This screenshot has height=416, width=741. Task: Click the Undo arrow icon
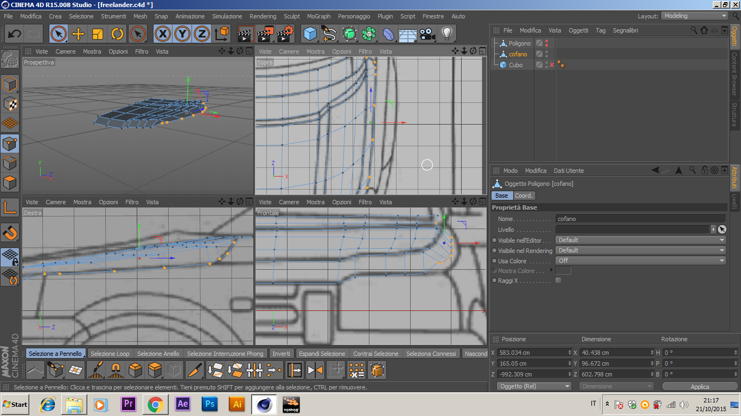(14, 34)
